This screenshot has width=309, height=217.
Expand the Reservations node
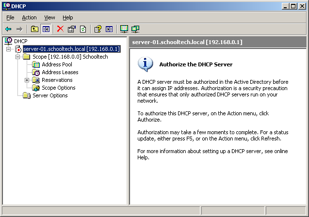coord(27,80)
